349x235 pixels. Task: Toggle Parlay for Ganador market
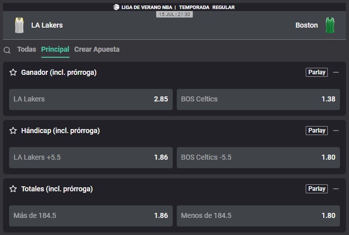(316, 72)
